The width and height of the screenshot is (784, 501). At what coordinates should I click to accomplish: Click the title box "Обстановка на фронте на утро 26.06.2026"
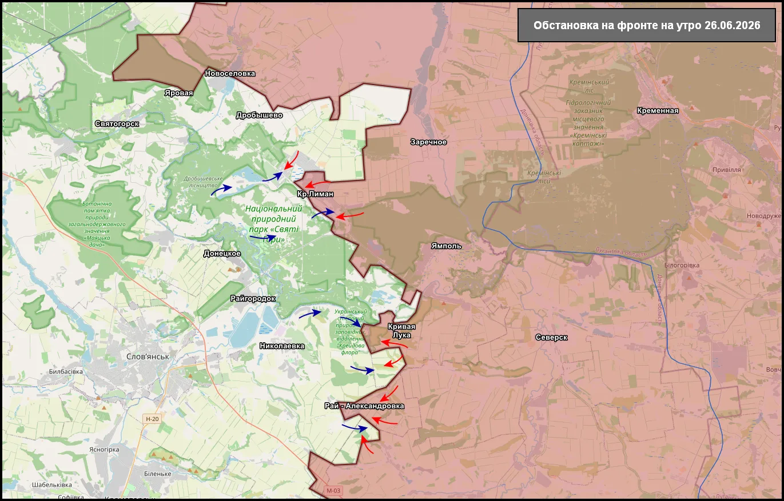(647, 26)
